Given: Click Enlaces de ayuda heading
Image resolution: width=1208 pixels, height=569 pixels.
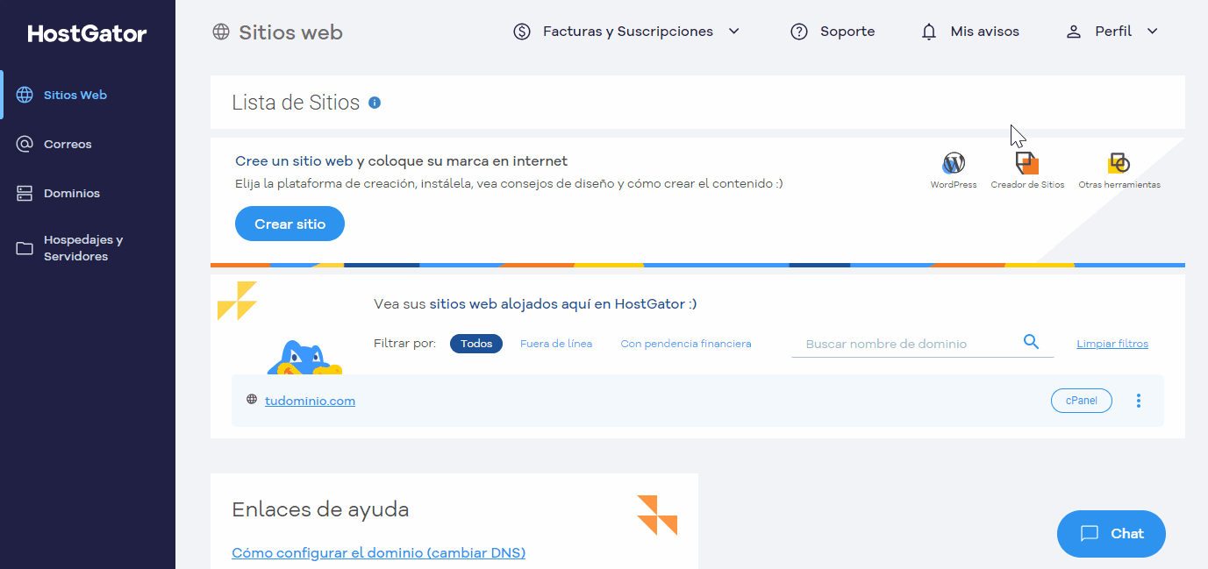Looking at the screenshot, I should [x=320, y=509].
